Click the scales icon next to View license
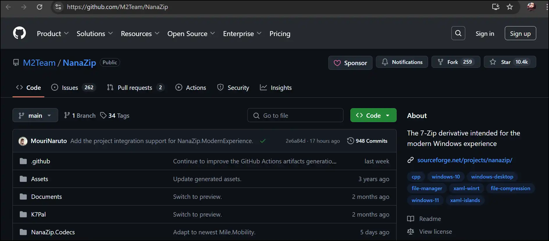This screenshot has width=549, height=241. (411, 231)
